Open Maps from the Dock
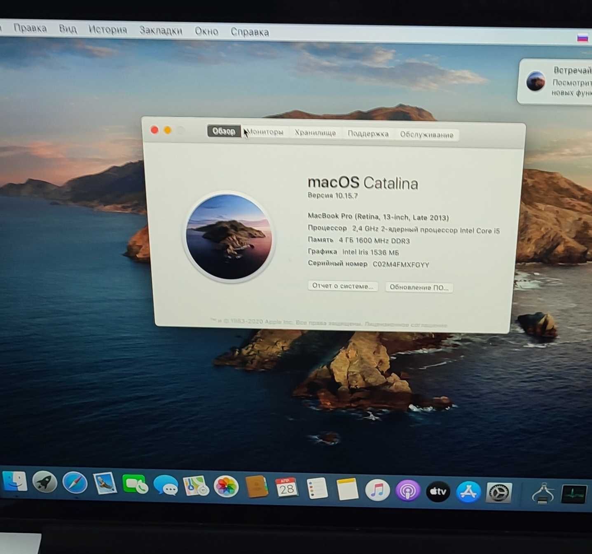This screenshot has height=554, width=592. (x=196, y=486)
